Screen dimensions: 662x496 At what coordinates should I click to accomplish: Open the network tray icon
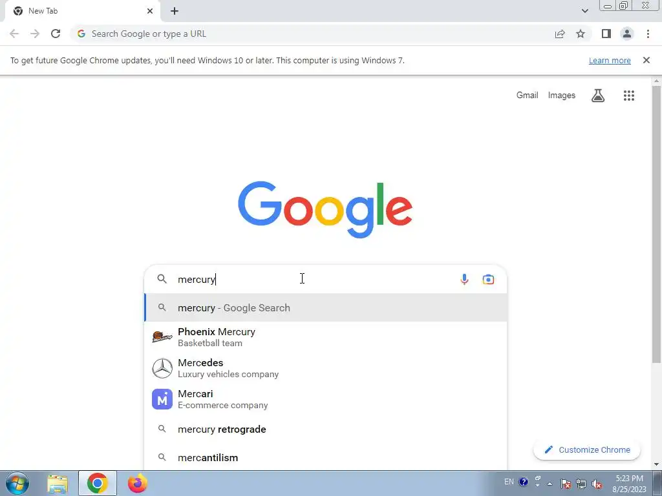coord(581,484)
